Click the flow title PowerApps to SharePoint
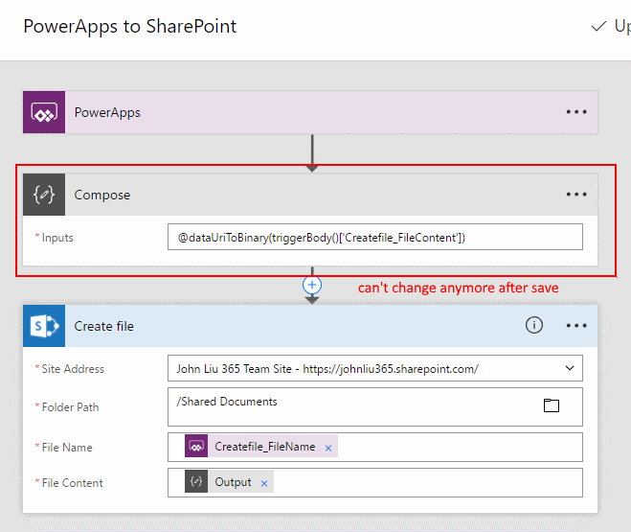The image size is (631, 532). click(x=129, y=26)
